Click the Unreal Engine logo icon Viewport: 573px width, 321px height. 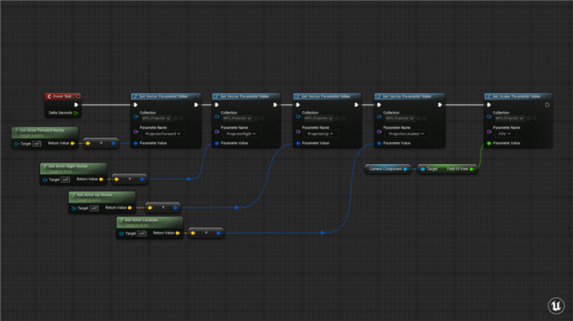click(x=556, y=305)
